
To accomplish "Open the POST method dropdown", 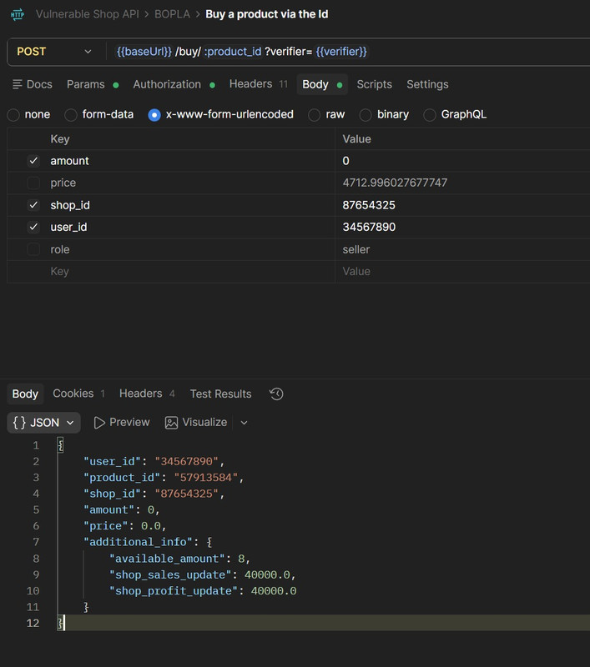I will tap(54, 52).
